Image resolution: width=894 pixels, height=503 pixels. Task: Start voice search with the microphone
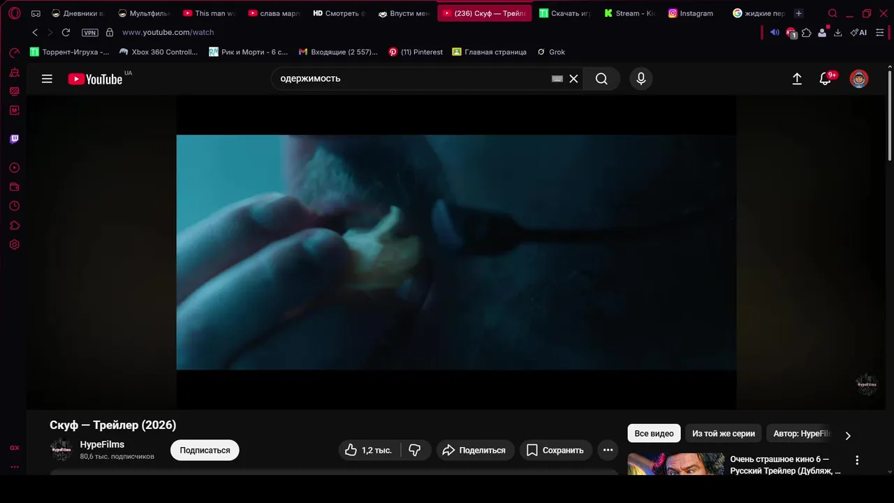(x=641, y=79)
